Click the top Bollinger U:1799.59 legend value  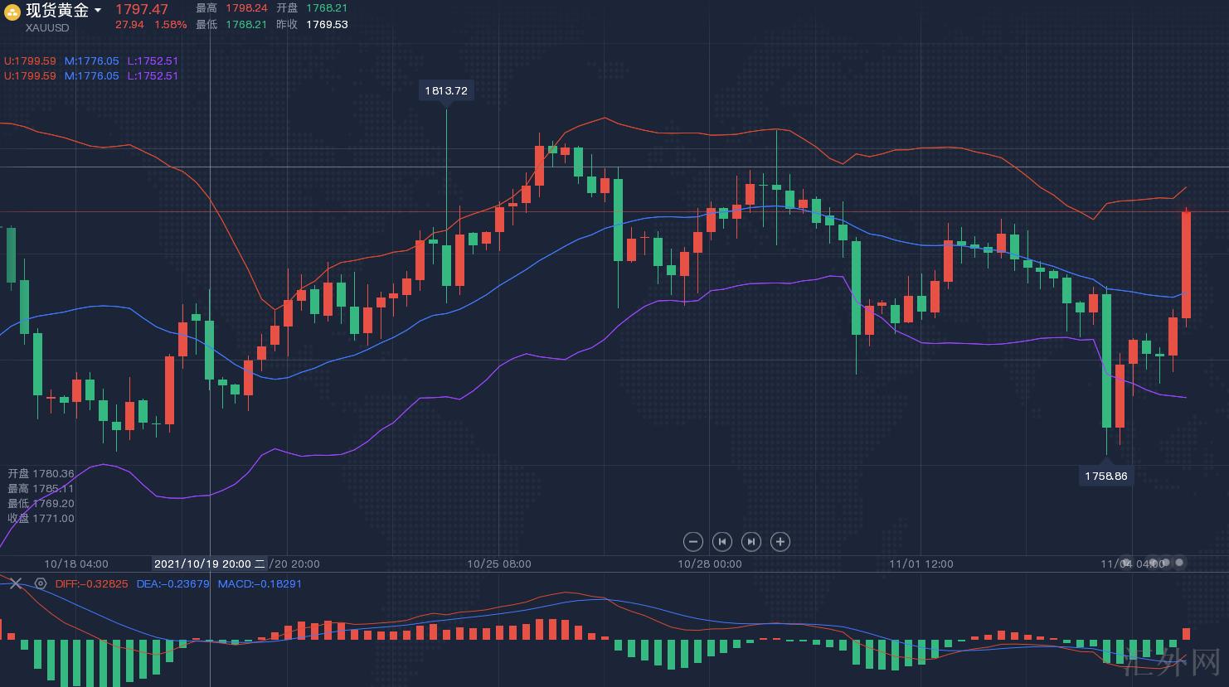(x=30, y=60)
